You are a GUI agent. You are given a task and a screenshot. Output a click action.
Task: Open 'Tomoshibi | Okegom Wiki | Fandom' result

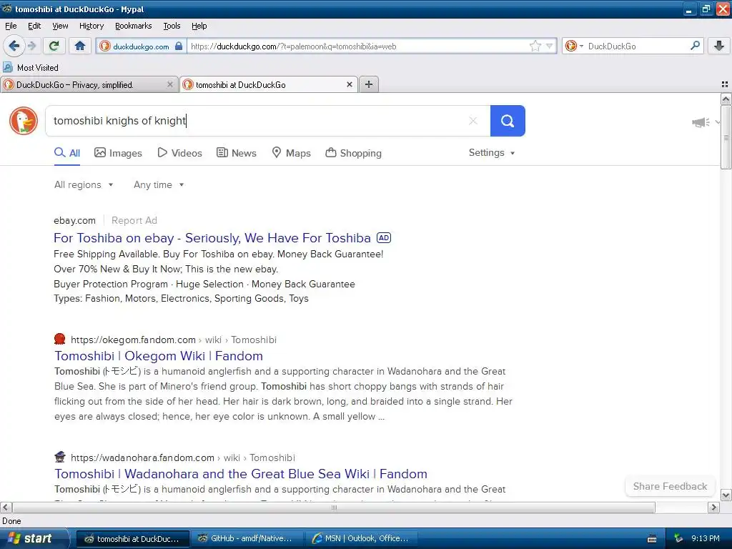(x=159, y=356)
